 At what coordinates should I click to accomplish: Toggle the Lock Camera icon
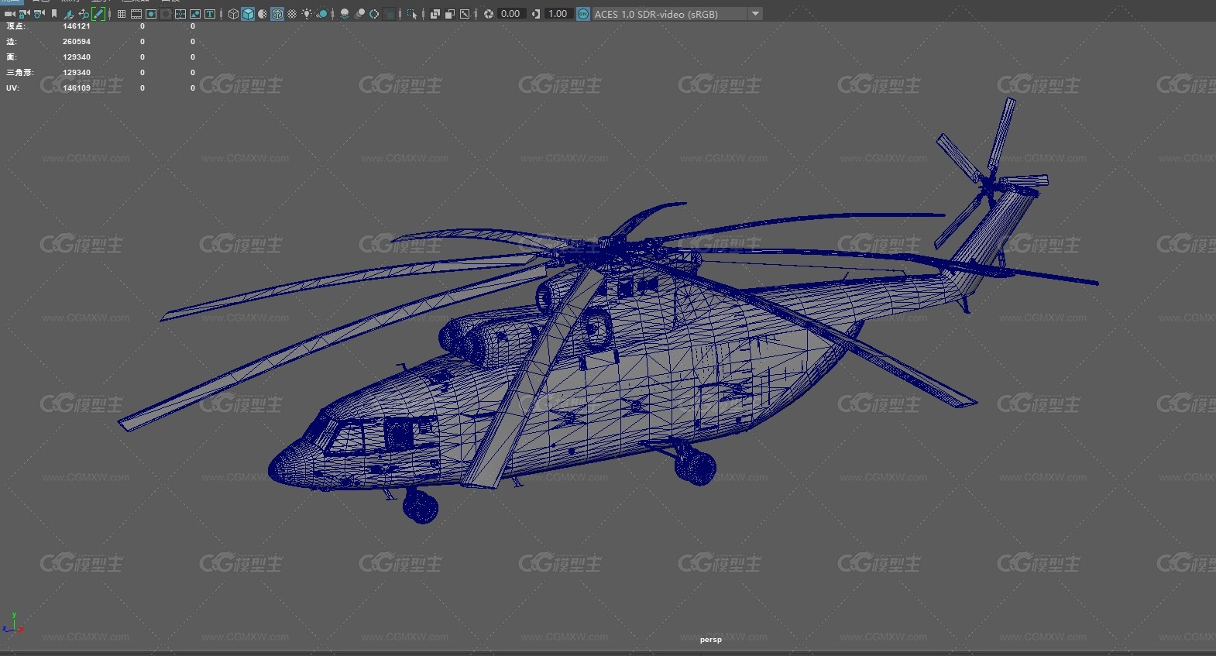coord(24,14)
